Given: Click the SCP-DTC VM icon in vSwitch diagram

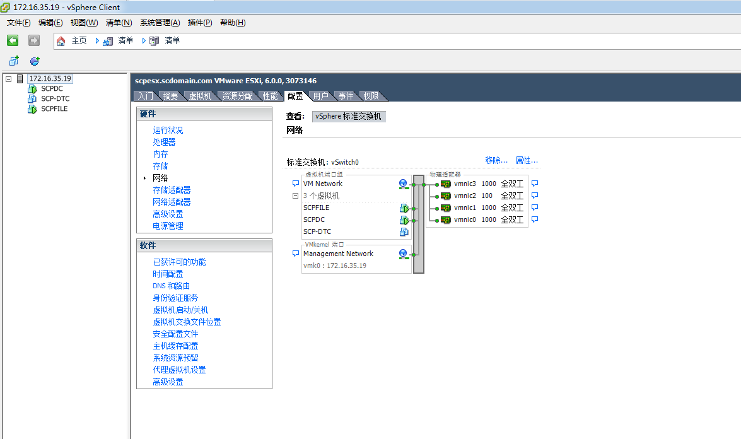Looking at the screenshot, I should pos(404,232).
